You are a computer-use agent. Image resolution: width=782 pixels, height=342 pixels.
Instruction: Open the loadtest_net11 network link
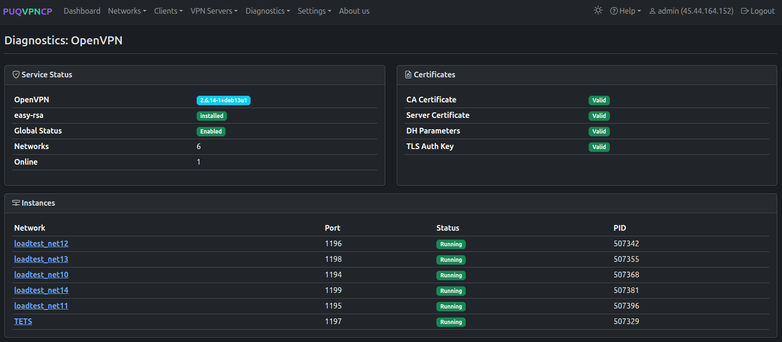click(41, 306)
